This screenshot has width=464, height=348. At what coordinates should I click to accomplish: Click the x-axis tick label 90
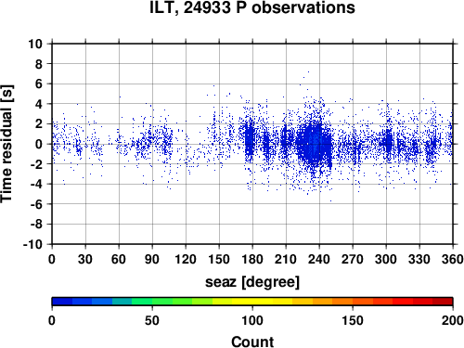click(152, 259)
